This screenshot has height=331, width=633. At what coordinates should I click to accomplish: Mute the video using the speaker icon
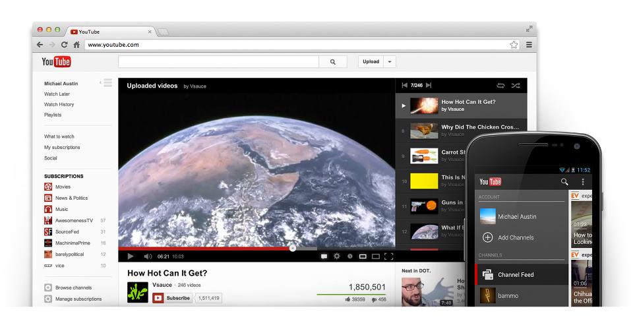click(x=148, y=256)
